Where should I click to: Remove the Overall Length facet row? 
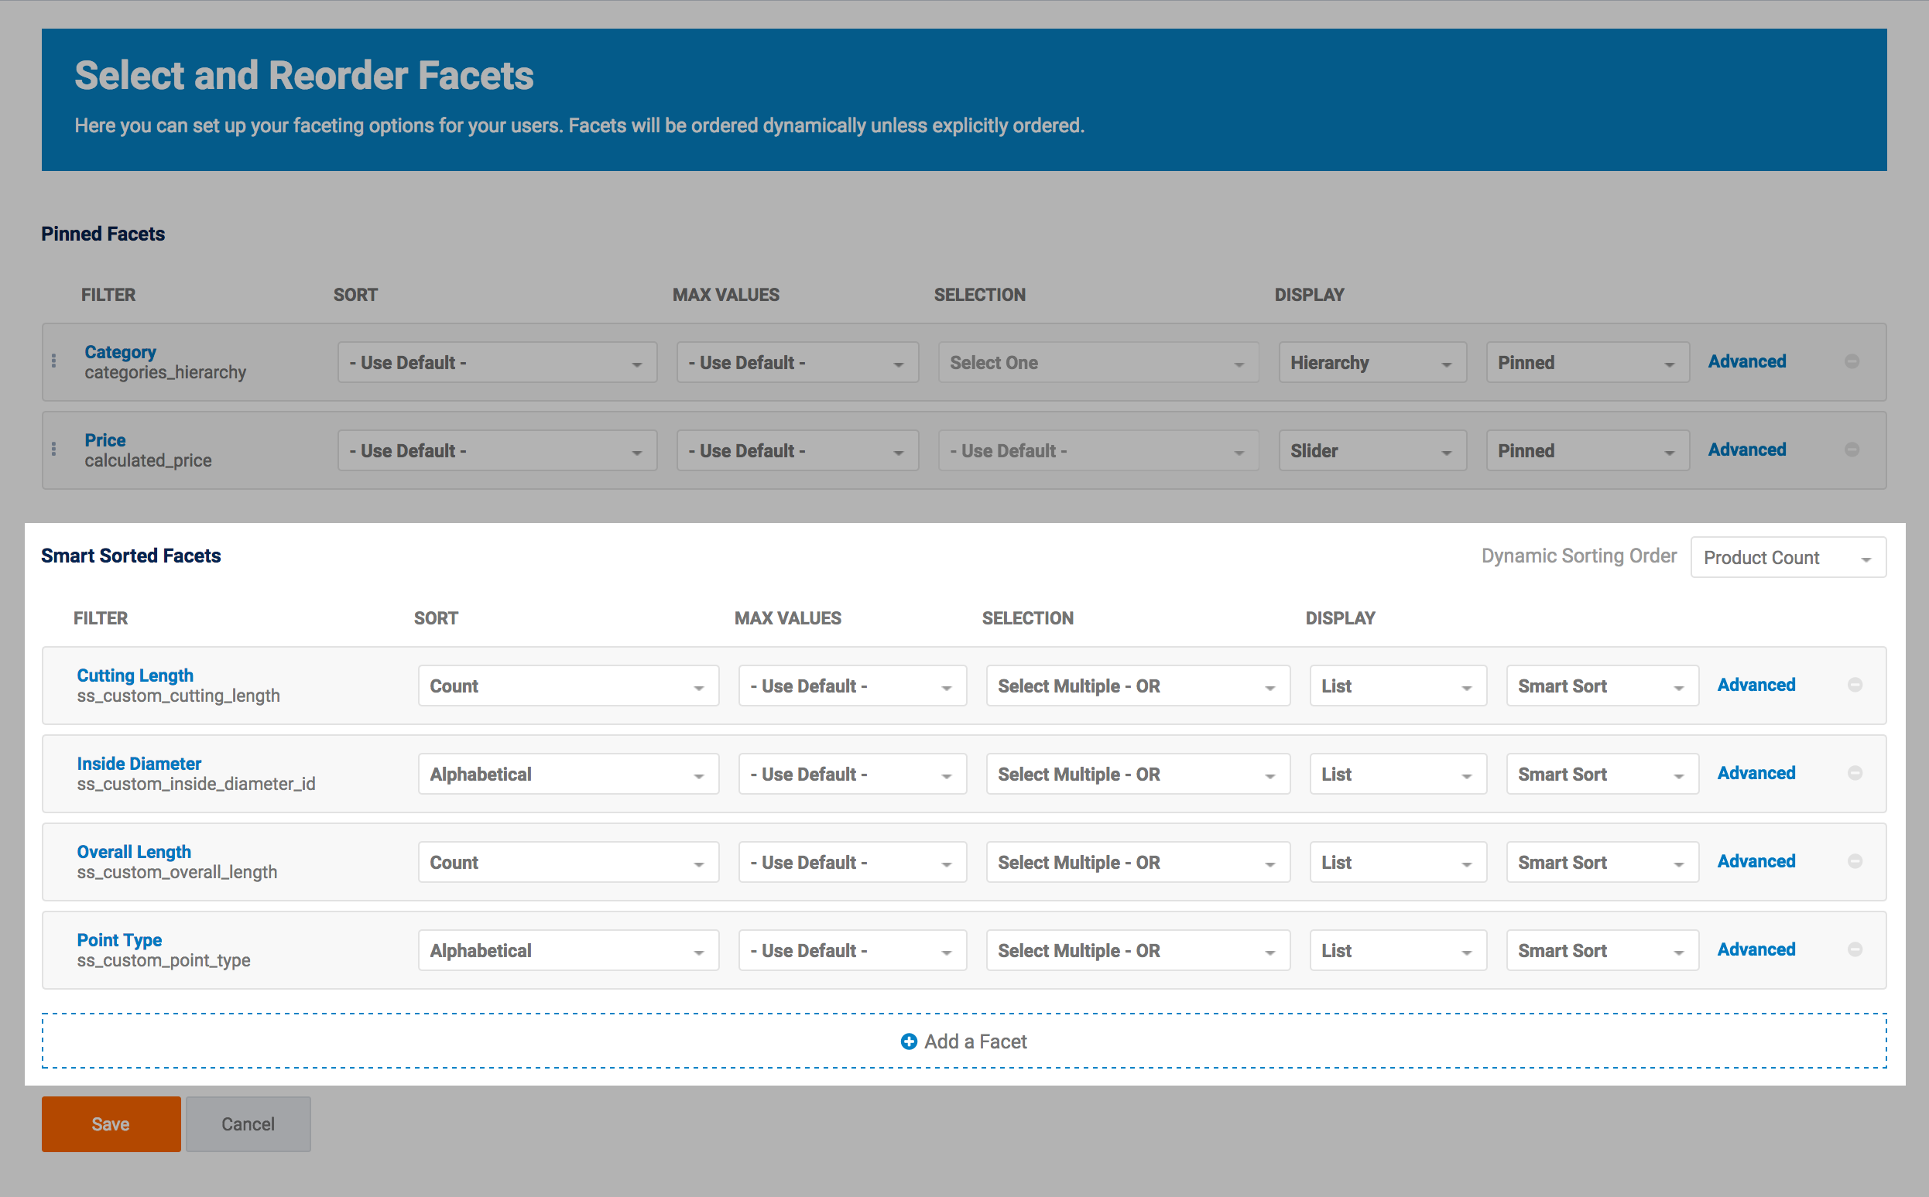pos(1855,861)
